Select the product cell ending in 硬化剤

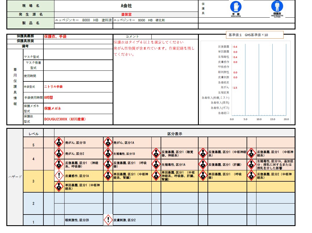[156, 20]
